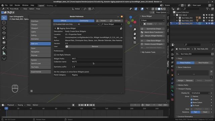This screenshot has width=215, height=121.
Task: Click the Install add-on button
Action: point(102,21)
